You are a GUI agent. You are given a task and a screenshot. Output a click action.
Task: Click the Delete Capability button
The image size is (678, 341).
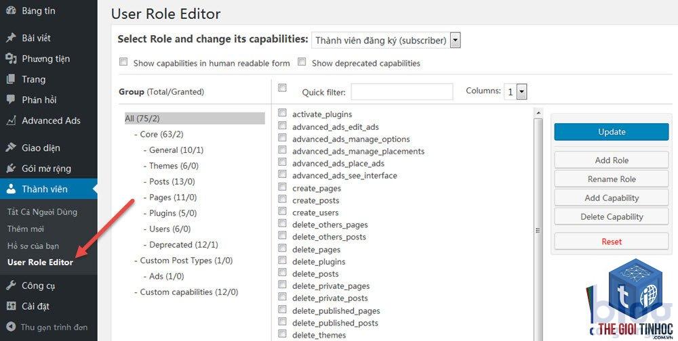pos(612,217)
